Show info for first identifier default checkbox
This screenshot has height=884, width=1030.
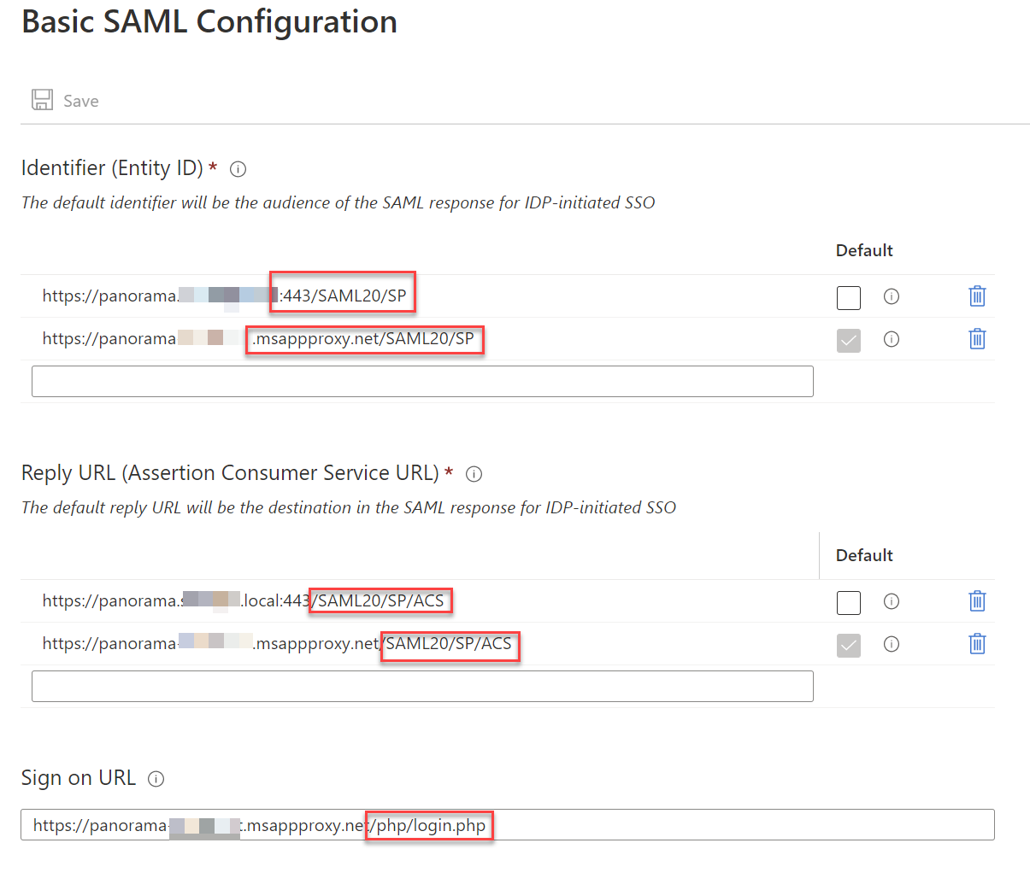click(x=892, y=296)
